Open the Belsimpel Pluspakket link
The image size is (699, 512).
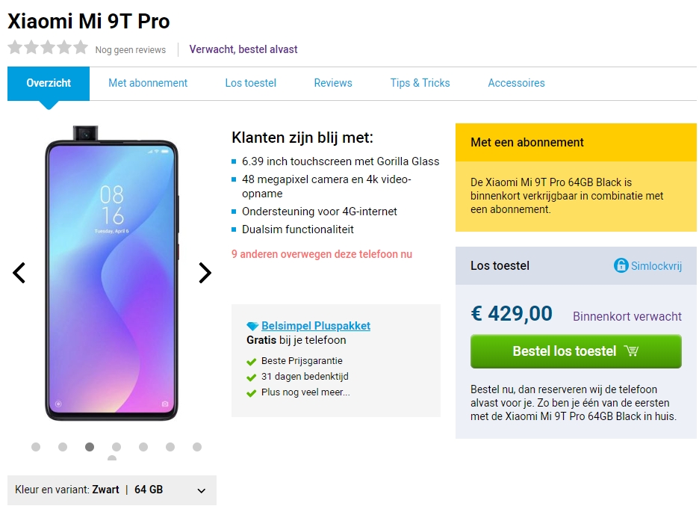[315, 326]
